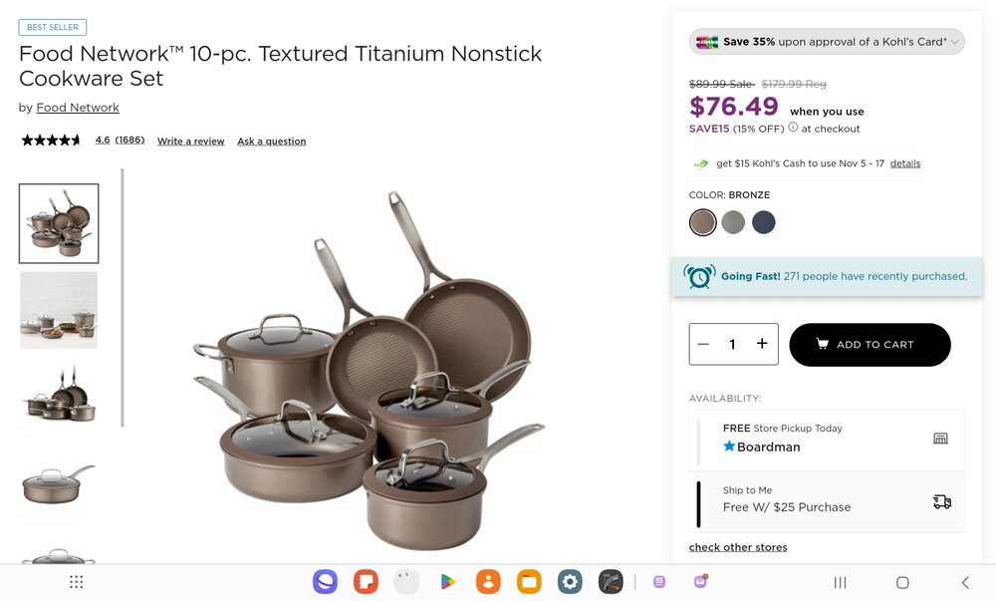
Task: Launch Samsung Internet browser from taskbar
Action: click(x=325, y=582)
